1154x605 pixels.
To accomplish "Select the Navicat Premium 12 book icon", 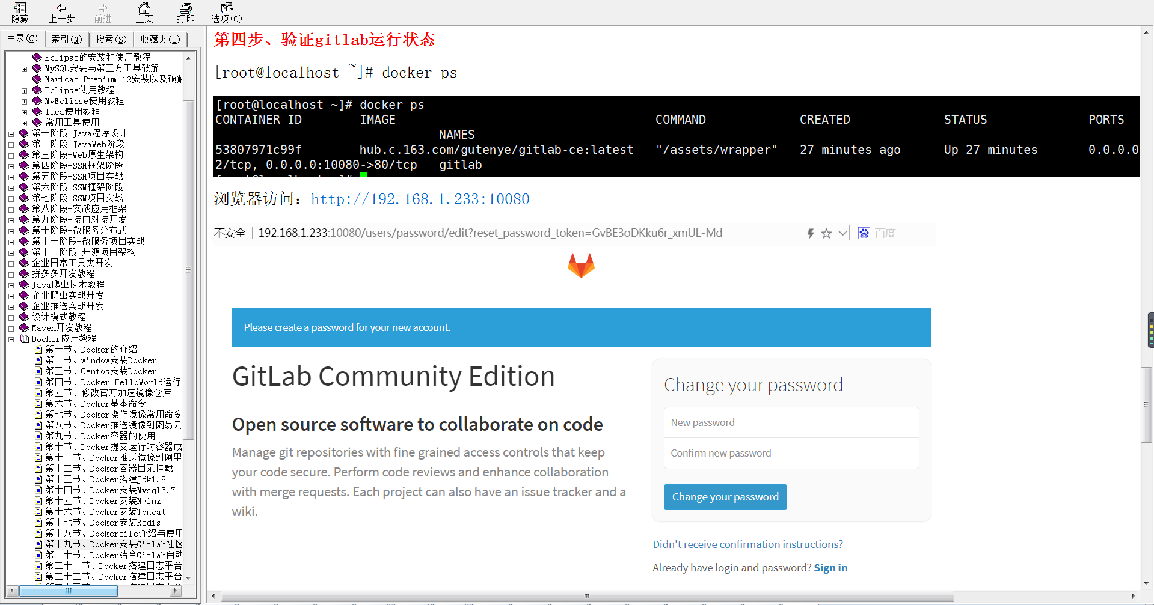I will pos(37,79).
